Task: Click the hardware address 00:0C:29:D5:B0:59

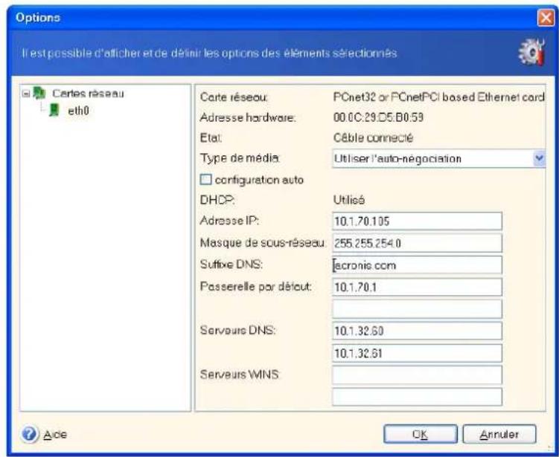Action: tap(378, 117)
